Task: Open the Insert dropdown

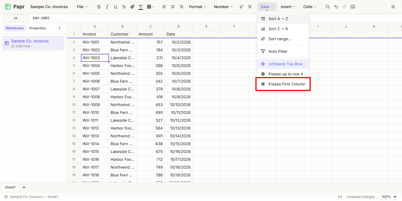Action: [x=288, y=7]
